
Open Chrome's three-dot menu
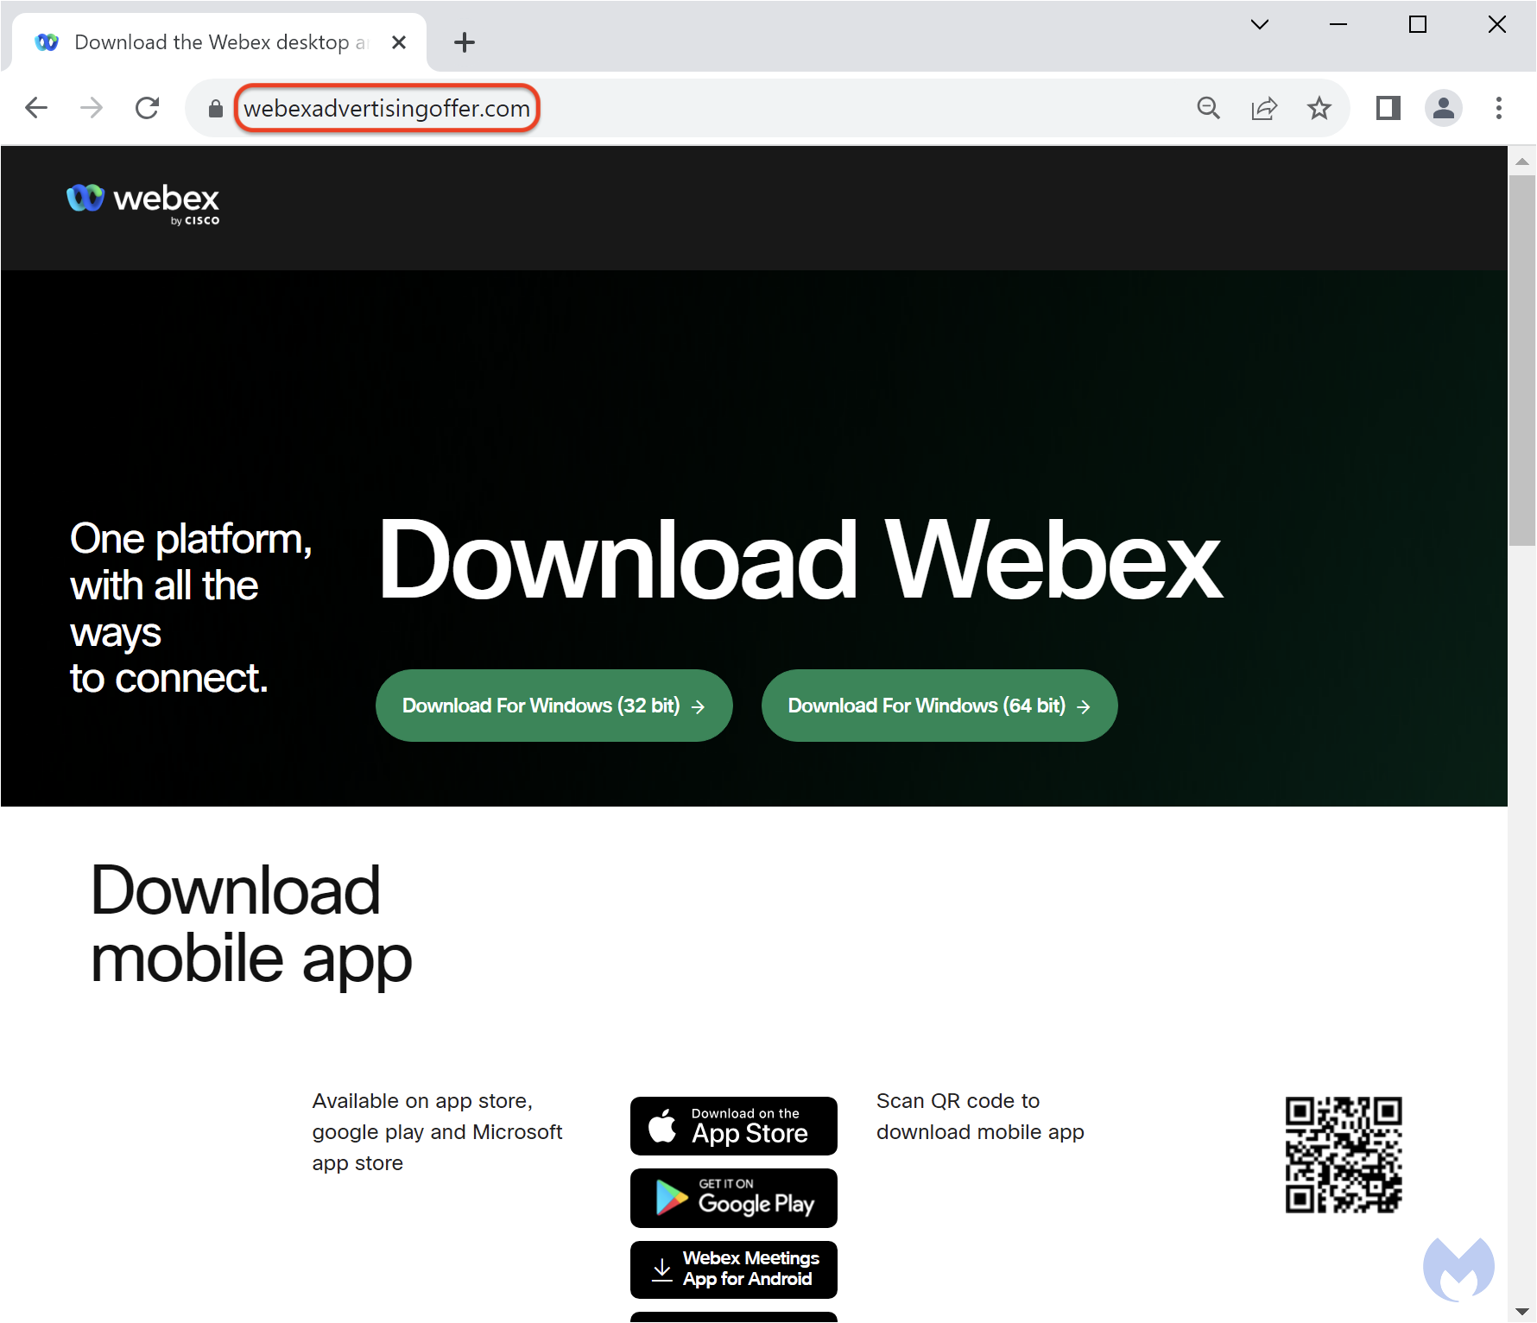click(x=1499, y=108)
